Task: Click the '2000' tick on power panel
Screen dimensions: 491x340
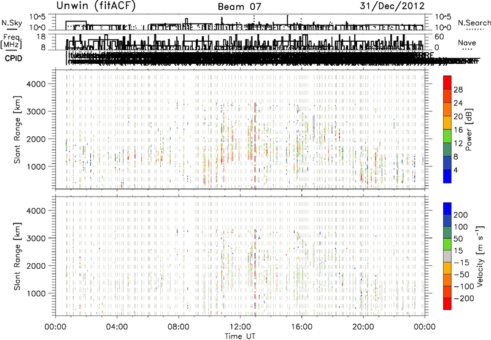Action: coord(36,139)
